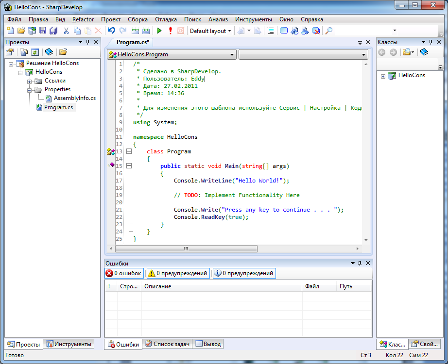
Task: Click the blue book icon in Проекты toolbar
Action: click(x=49, y=52)
